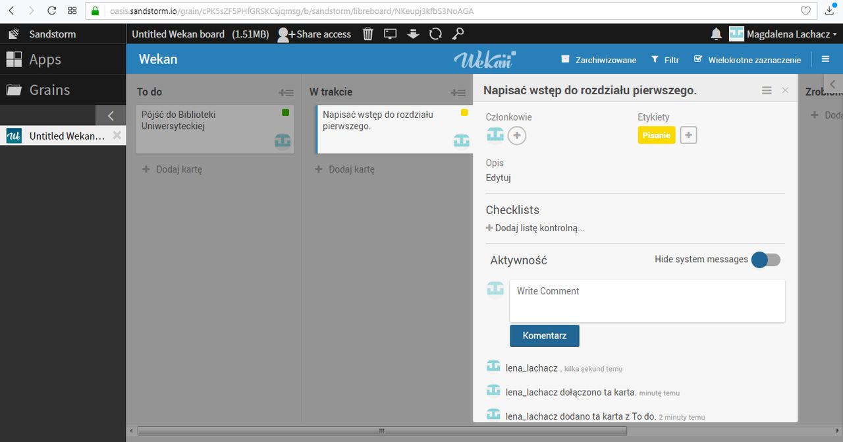Click the Wekan board name

tap(158, 59)
